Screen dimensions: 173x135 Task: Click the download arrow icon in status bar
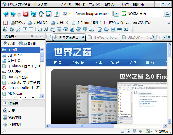tap(134, 131)
